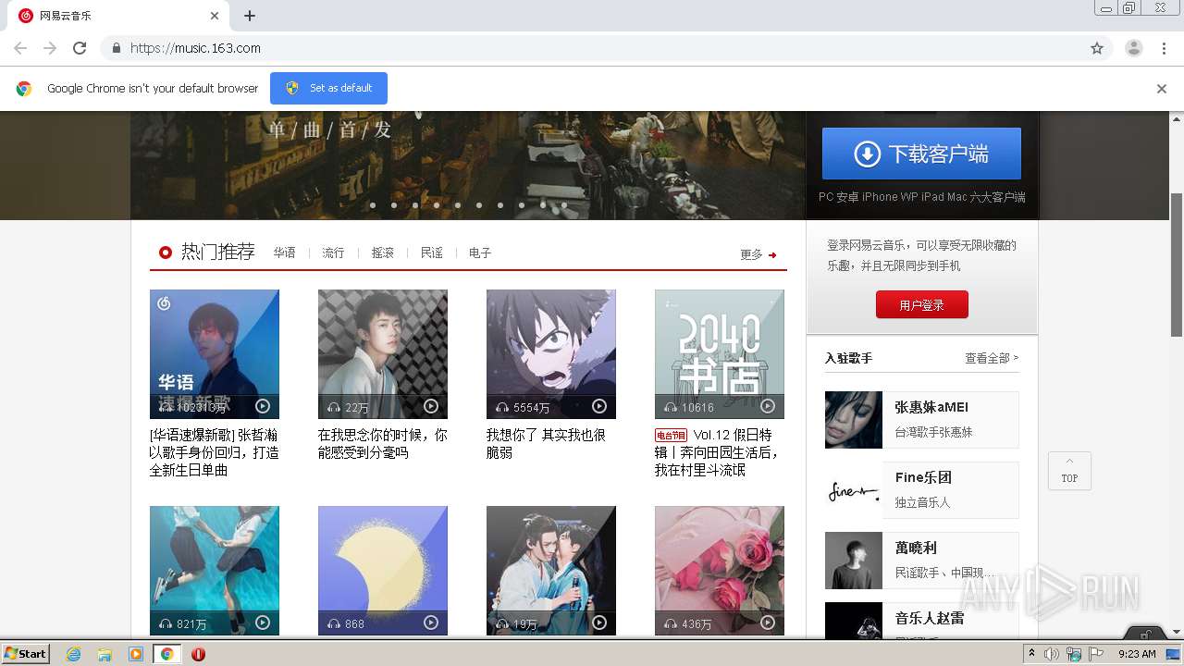Reload the page with refresh icon
The image size is (1184, 666).
click(80, 48)
